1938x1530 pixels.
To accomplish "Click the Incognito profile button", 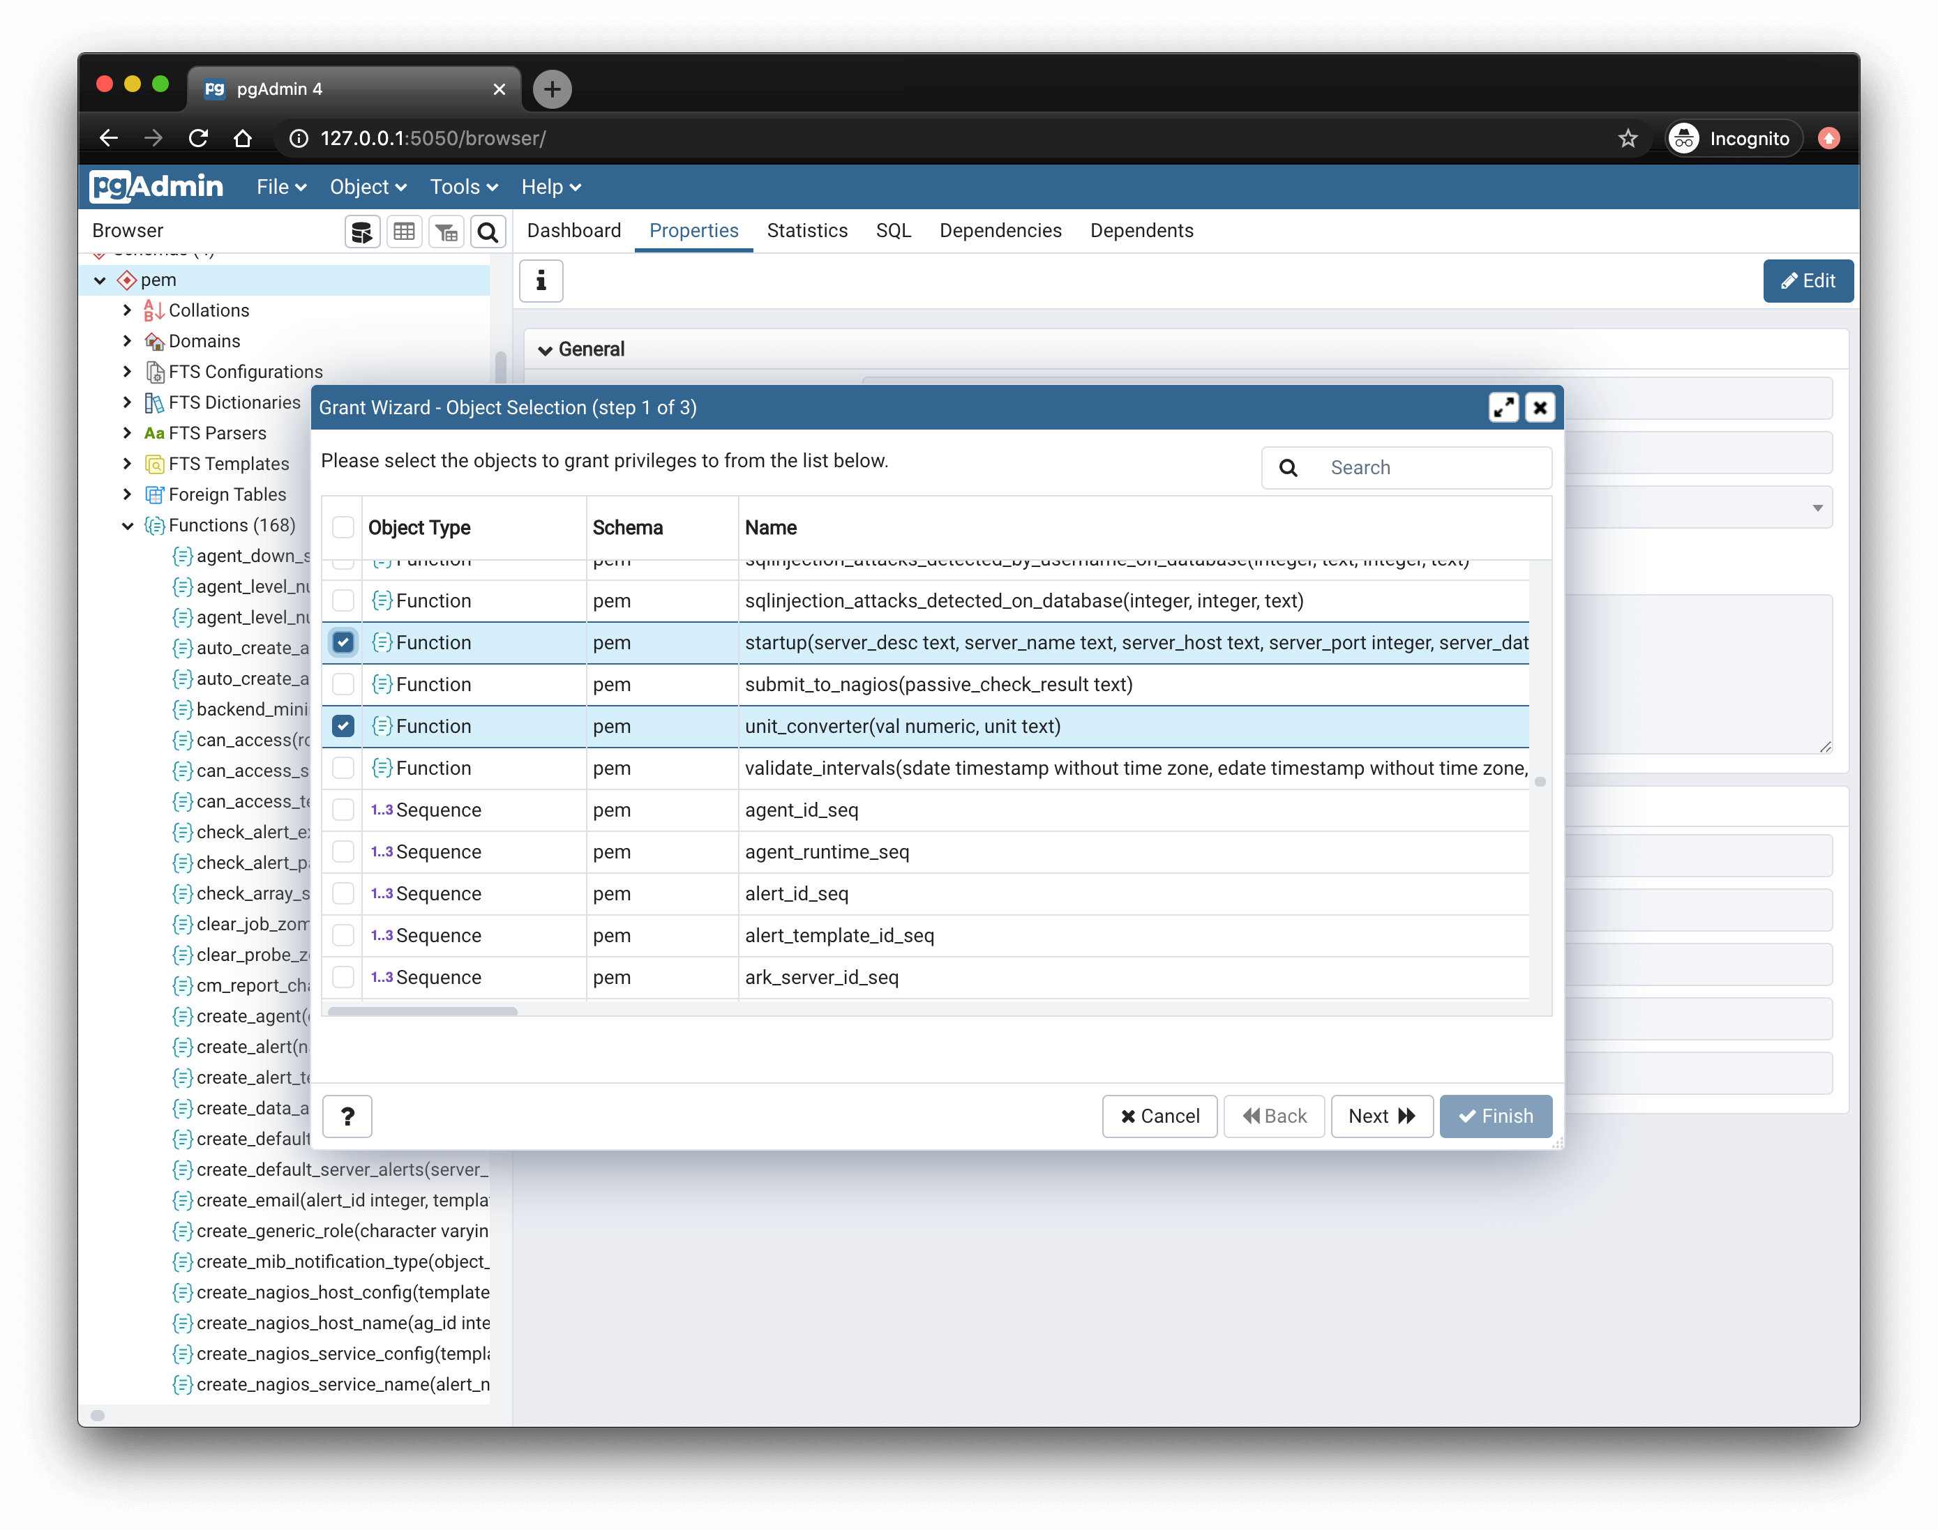I will click(x=1733, y=138).
